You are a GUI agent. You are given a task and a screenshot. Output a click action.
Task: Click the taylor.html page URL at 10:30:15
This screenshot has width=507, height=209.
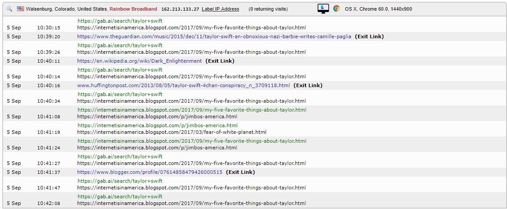click(x=191, y=28)
